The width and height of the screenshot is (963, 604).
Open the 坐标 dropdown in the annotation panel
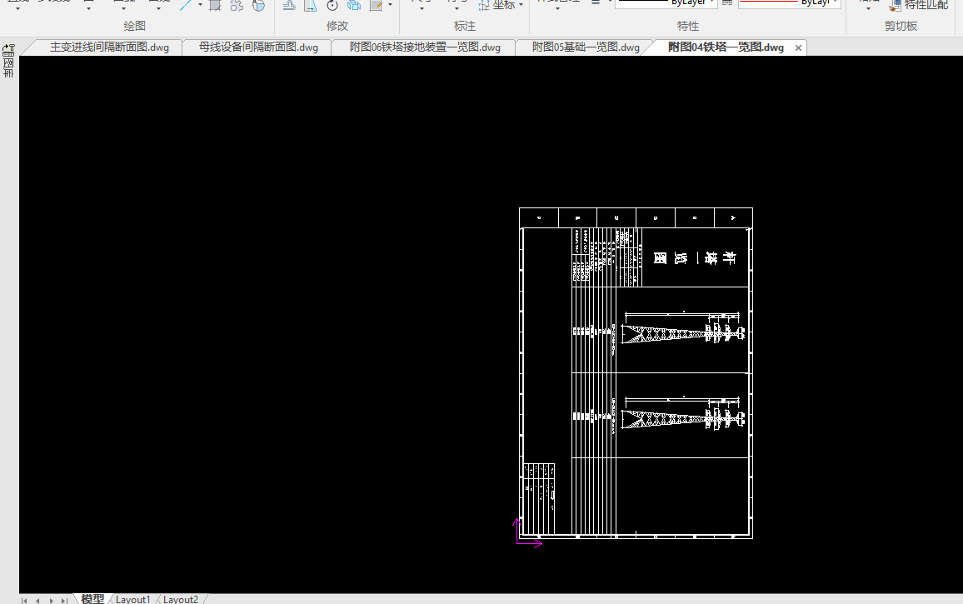pyautogui.click(x=521, y=5)
